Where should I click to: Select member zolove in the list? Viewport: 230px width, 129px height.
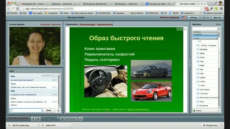205,77
